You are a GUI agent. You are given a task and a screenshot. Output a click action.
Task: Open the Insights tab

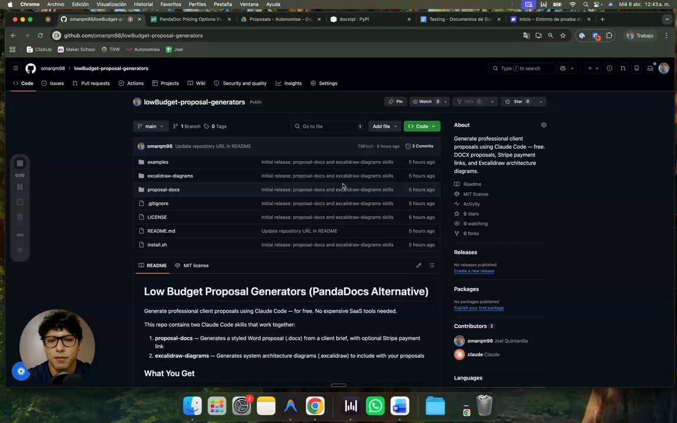pyautogui.click(x=289, y=83)
